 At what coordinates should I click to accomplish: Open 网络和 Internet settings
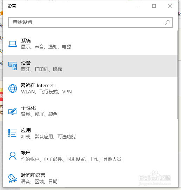[x=90, y=89]
